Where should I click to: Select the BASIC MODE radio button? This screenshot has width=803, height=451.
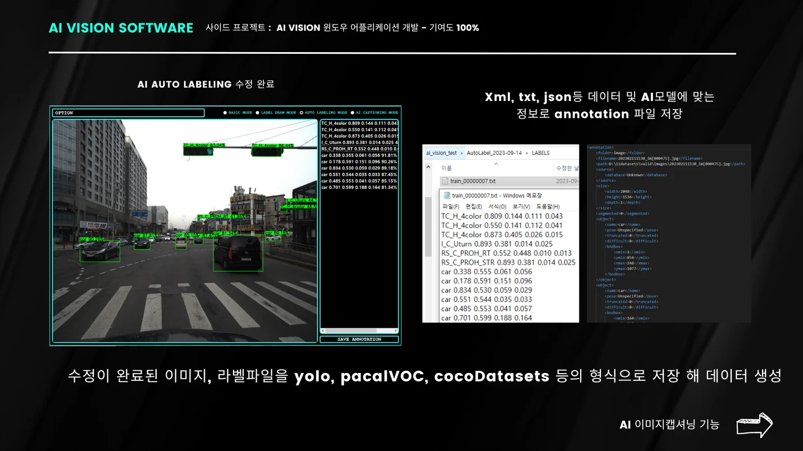coord(225,113)
